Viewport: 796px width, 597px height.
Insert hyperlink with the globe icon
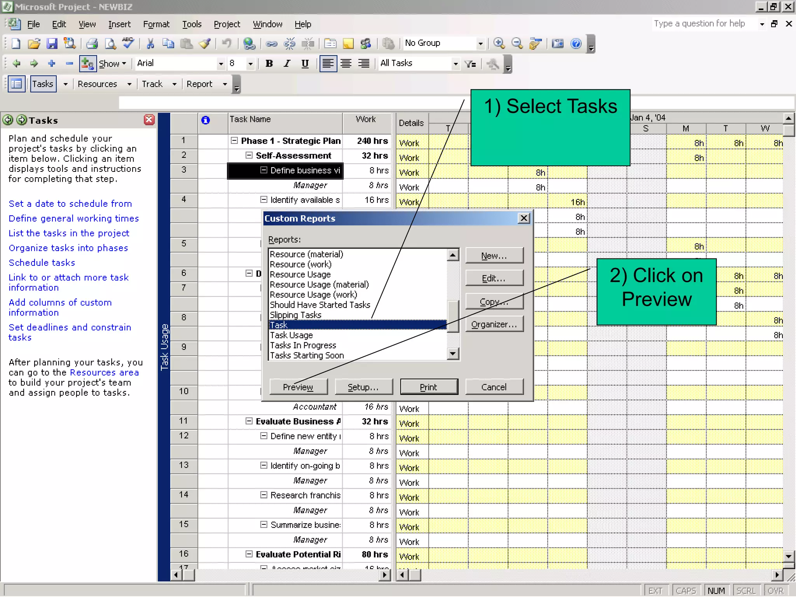pyautogui.click(x=249, y=44)
